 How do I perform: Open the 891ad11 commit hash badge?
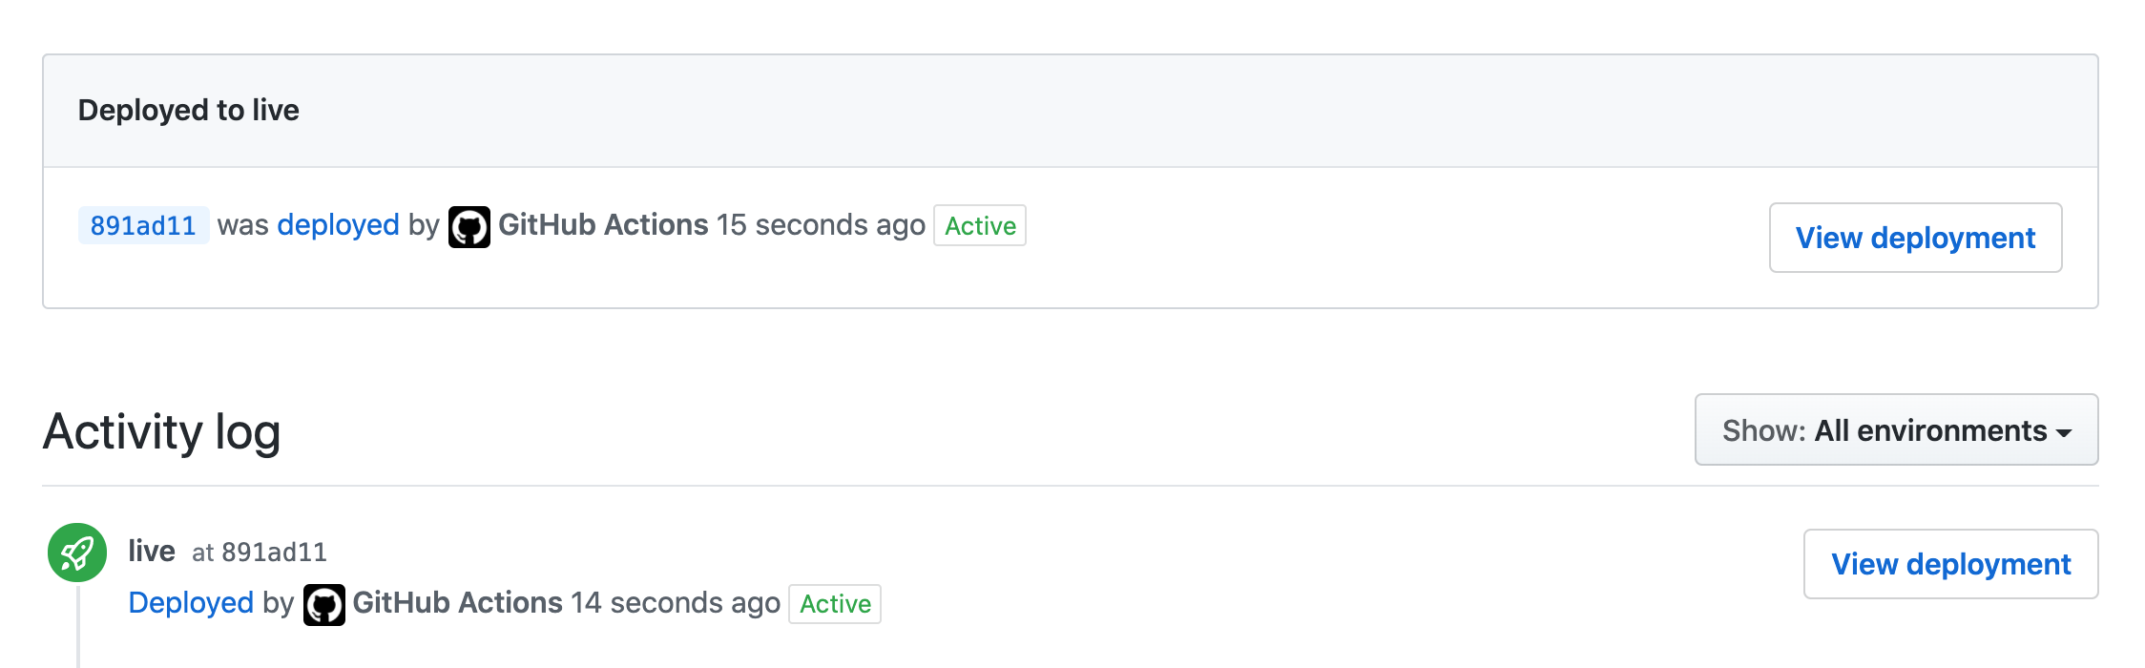pos(143,226)
